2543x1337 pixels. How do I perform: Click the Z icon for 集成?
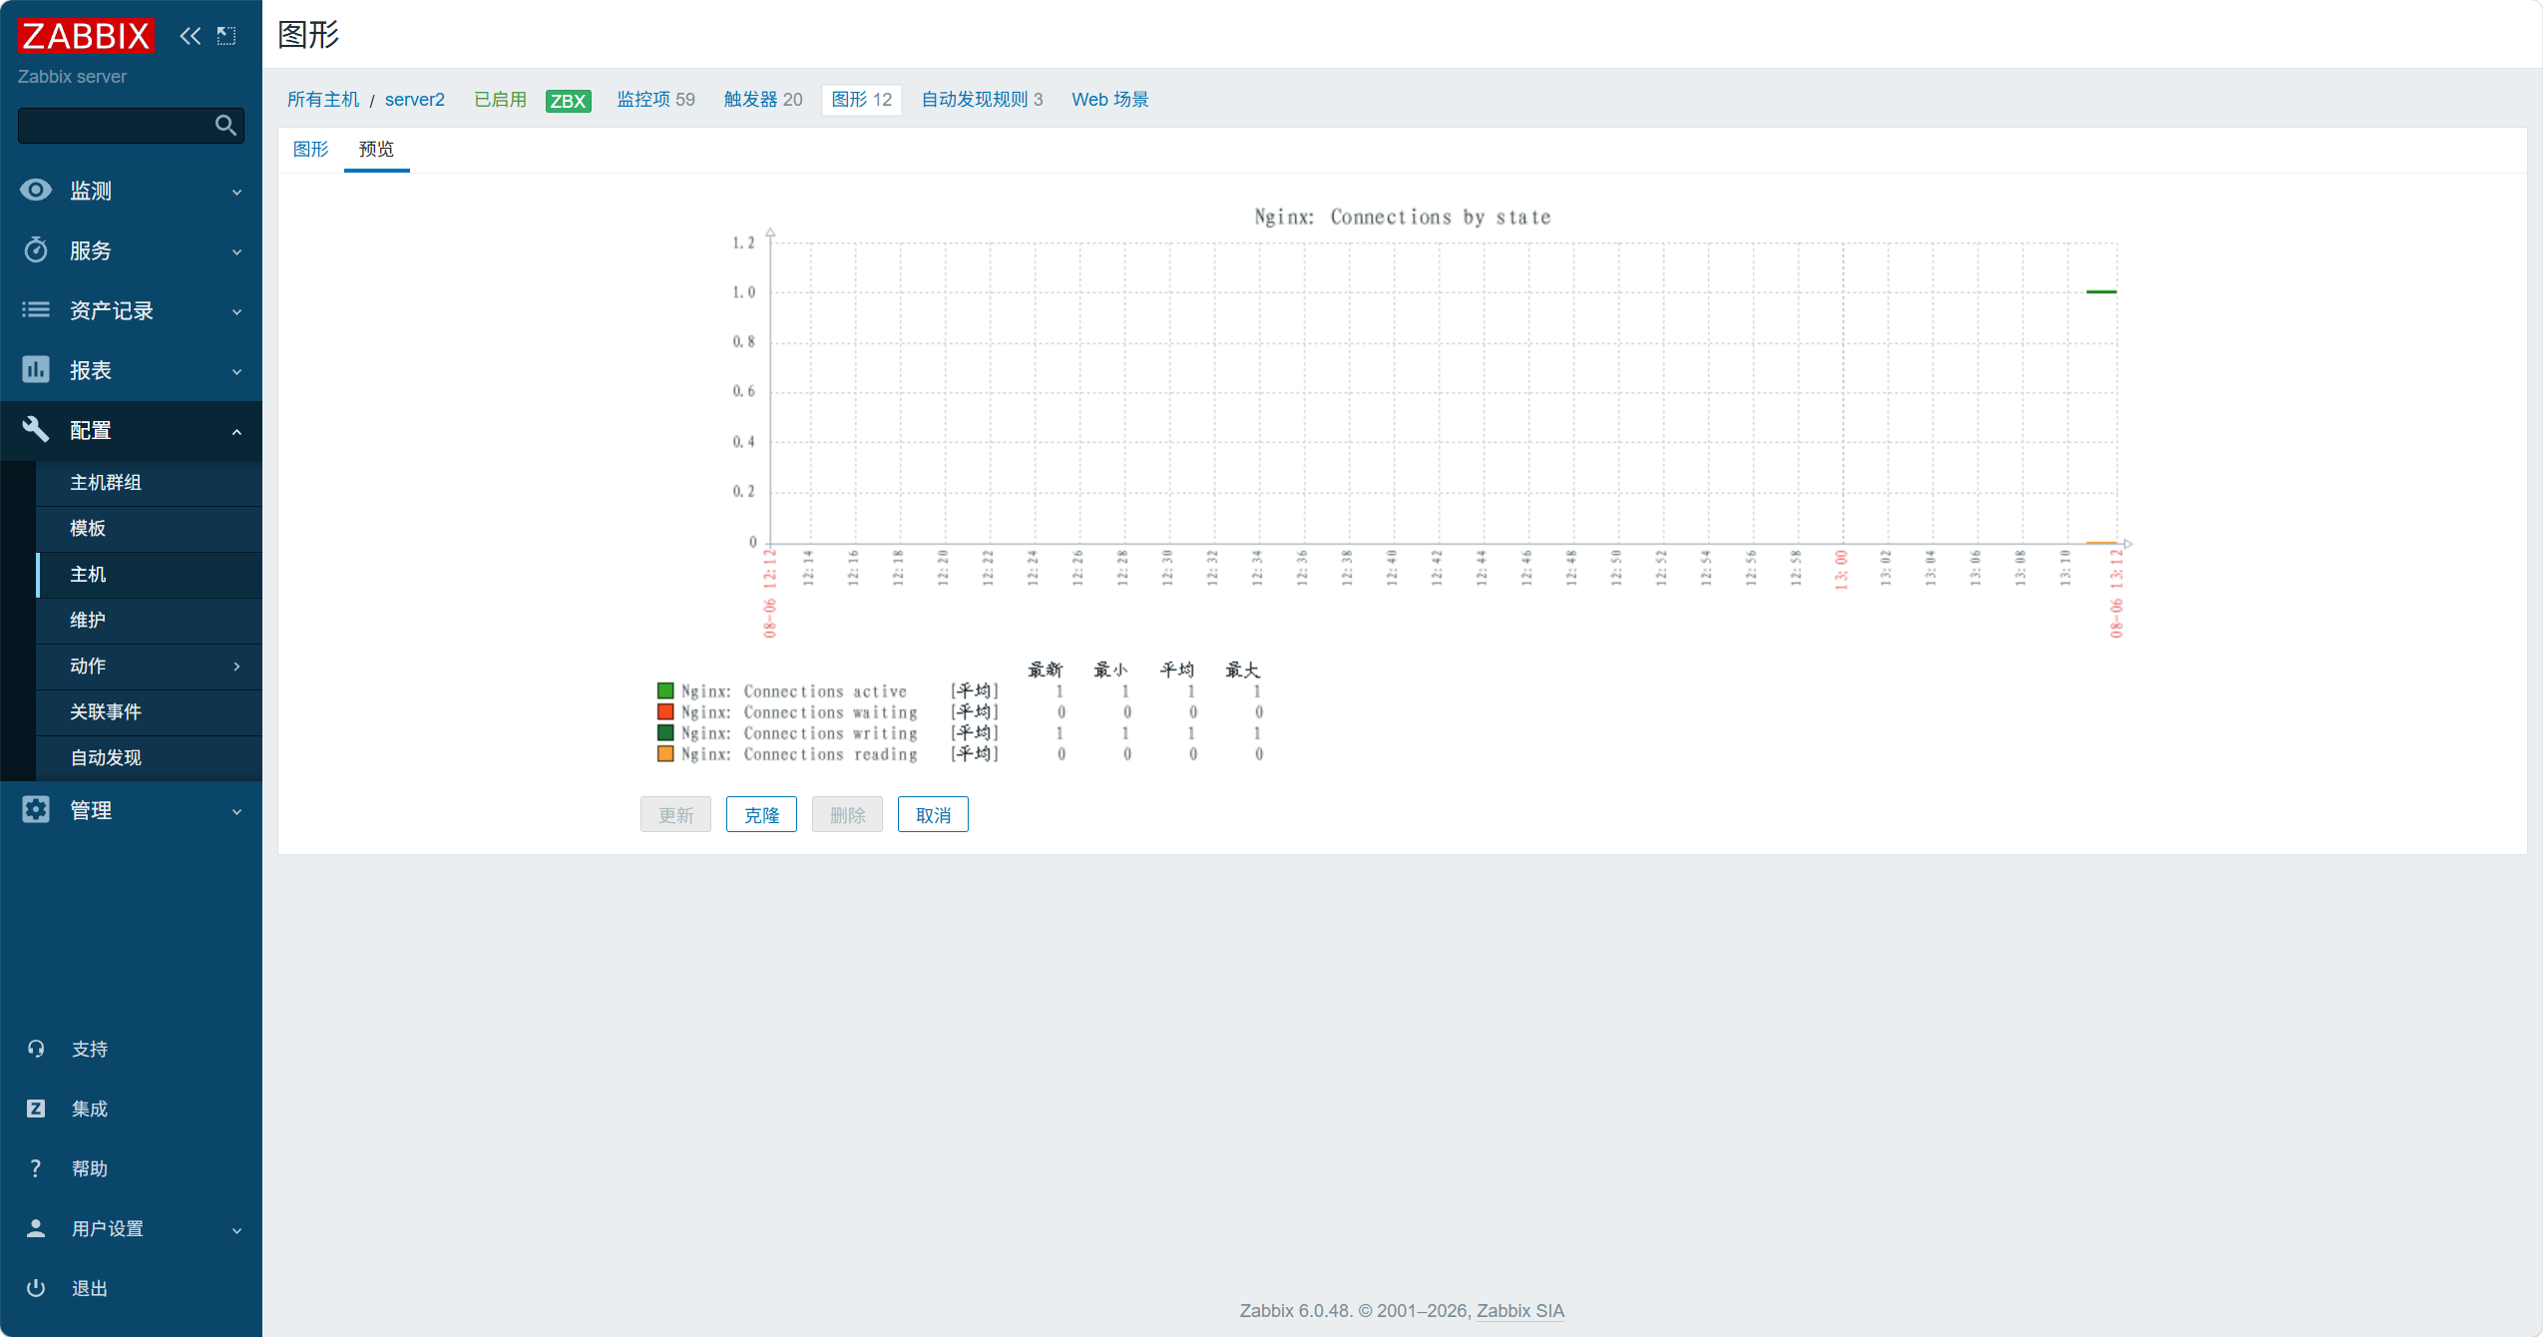(36, 1109)
